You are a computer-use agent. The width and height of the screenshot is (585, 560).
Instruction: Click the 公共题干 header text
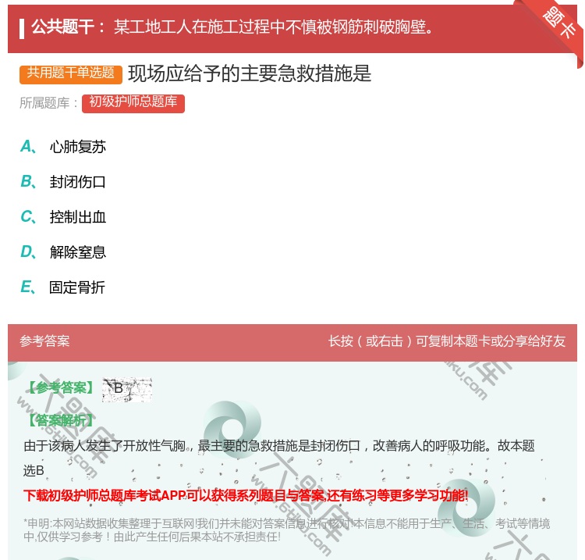click(x=232, y=27)
